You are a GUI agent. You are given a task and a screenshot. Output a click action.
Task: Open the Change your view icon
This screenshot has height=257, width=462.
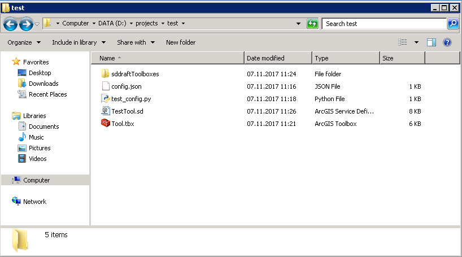(403, 42)
